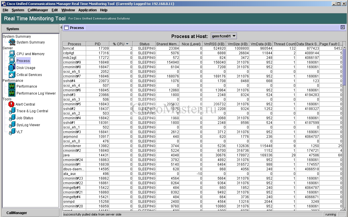Viewport: 348px width, 217px height.
Task: Select the mingetty#5 process name
Action: point(72,188)
